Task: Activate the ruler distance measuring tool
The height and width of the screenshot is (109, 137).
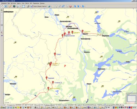Action: 10,6
